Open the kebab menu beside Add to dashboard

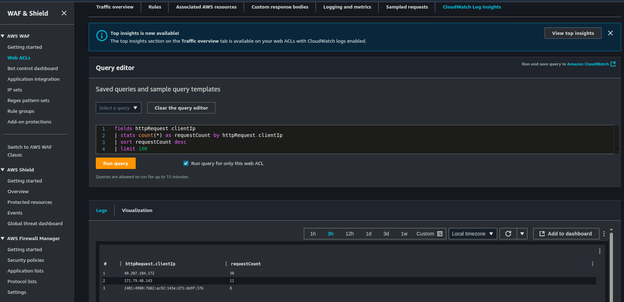(604, 234)
